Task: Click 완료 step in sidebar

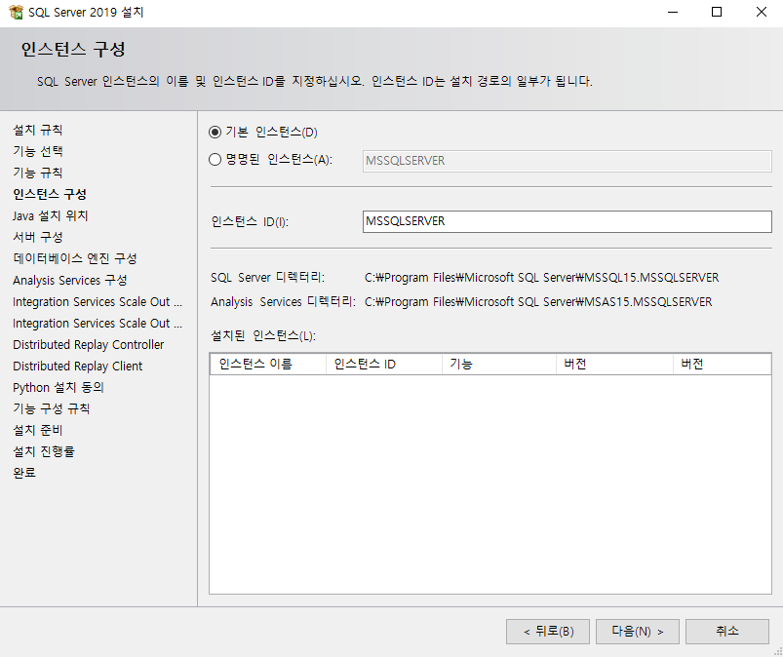Action: (24, 473)
